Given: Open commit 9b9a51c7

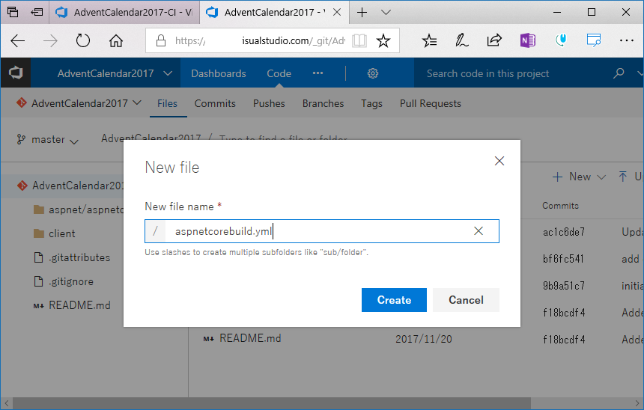Looking at the screenshot, I should [563, 286].
